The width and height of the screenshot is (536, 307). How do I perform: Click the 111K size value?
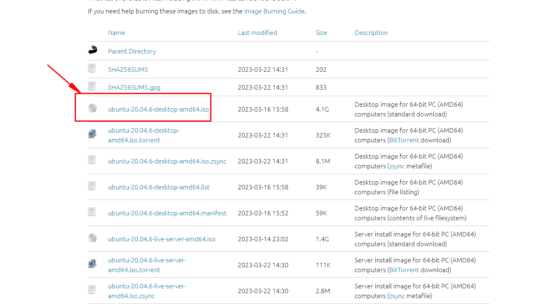(x=323, y=265)
